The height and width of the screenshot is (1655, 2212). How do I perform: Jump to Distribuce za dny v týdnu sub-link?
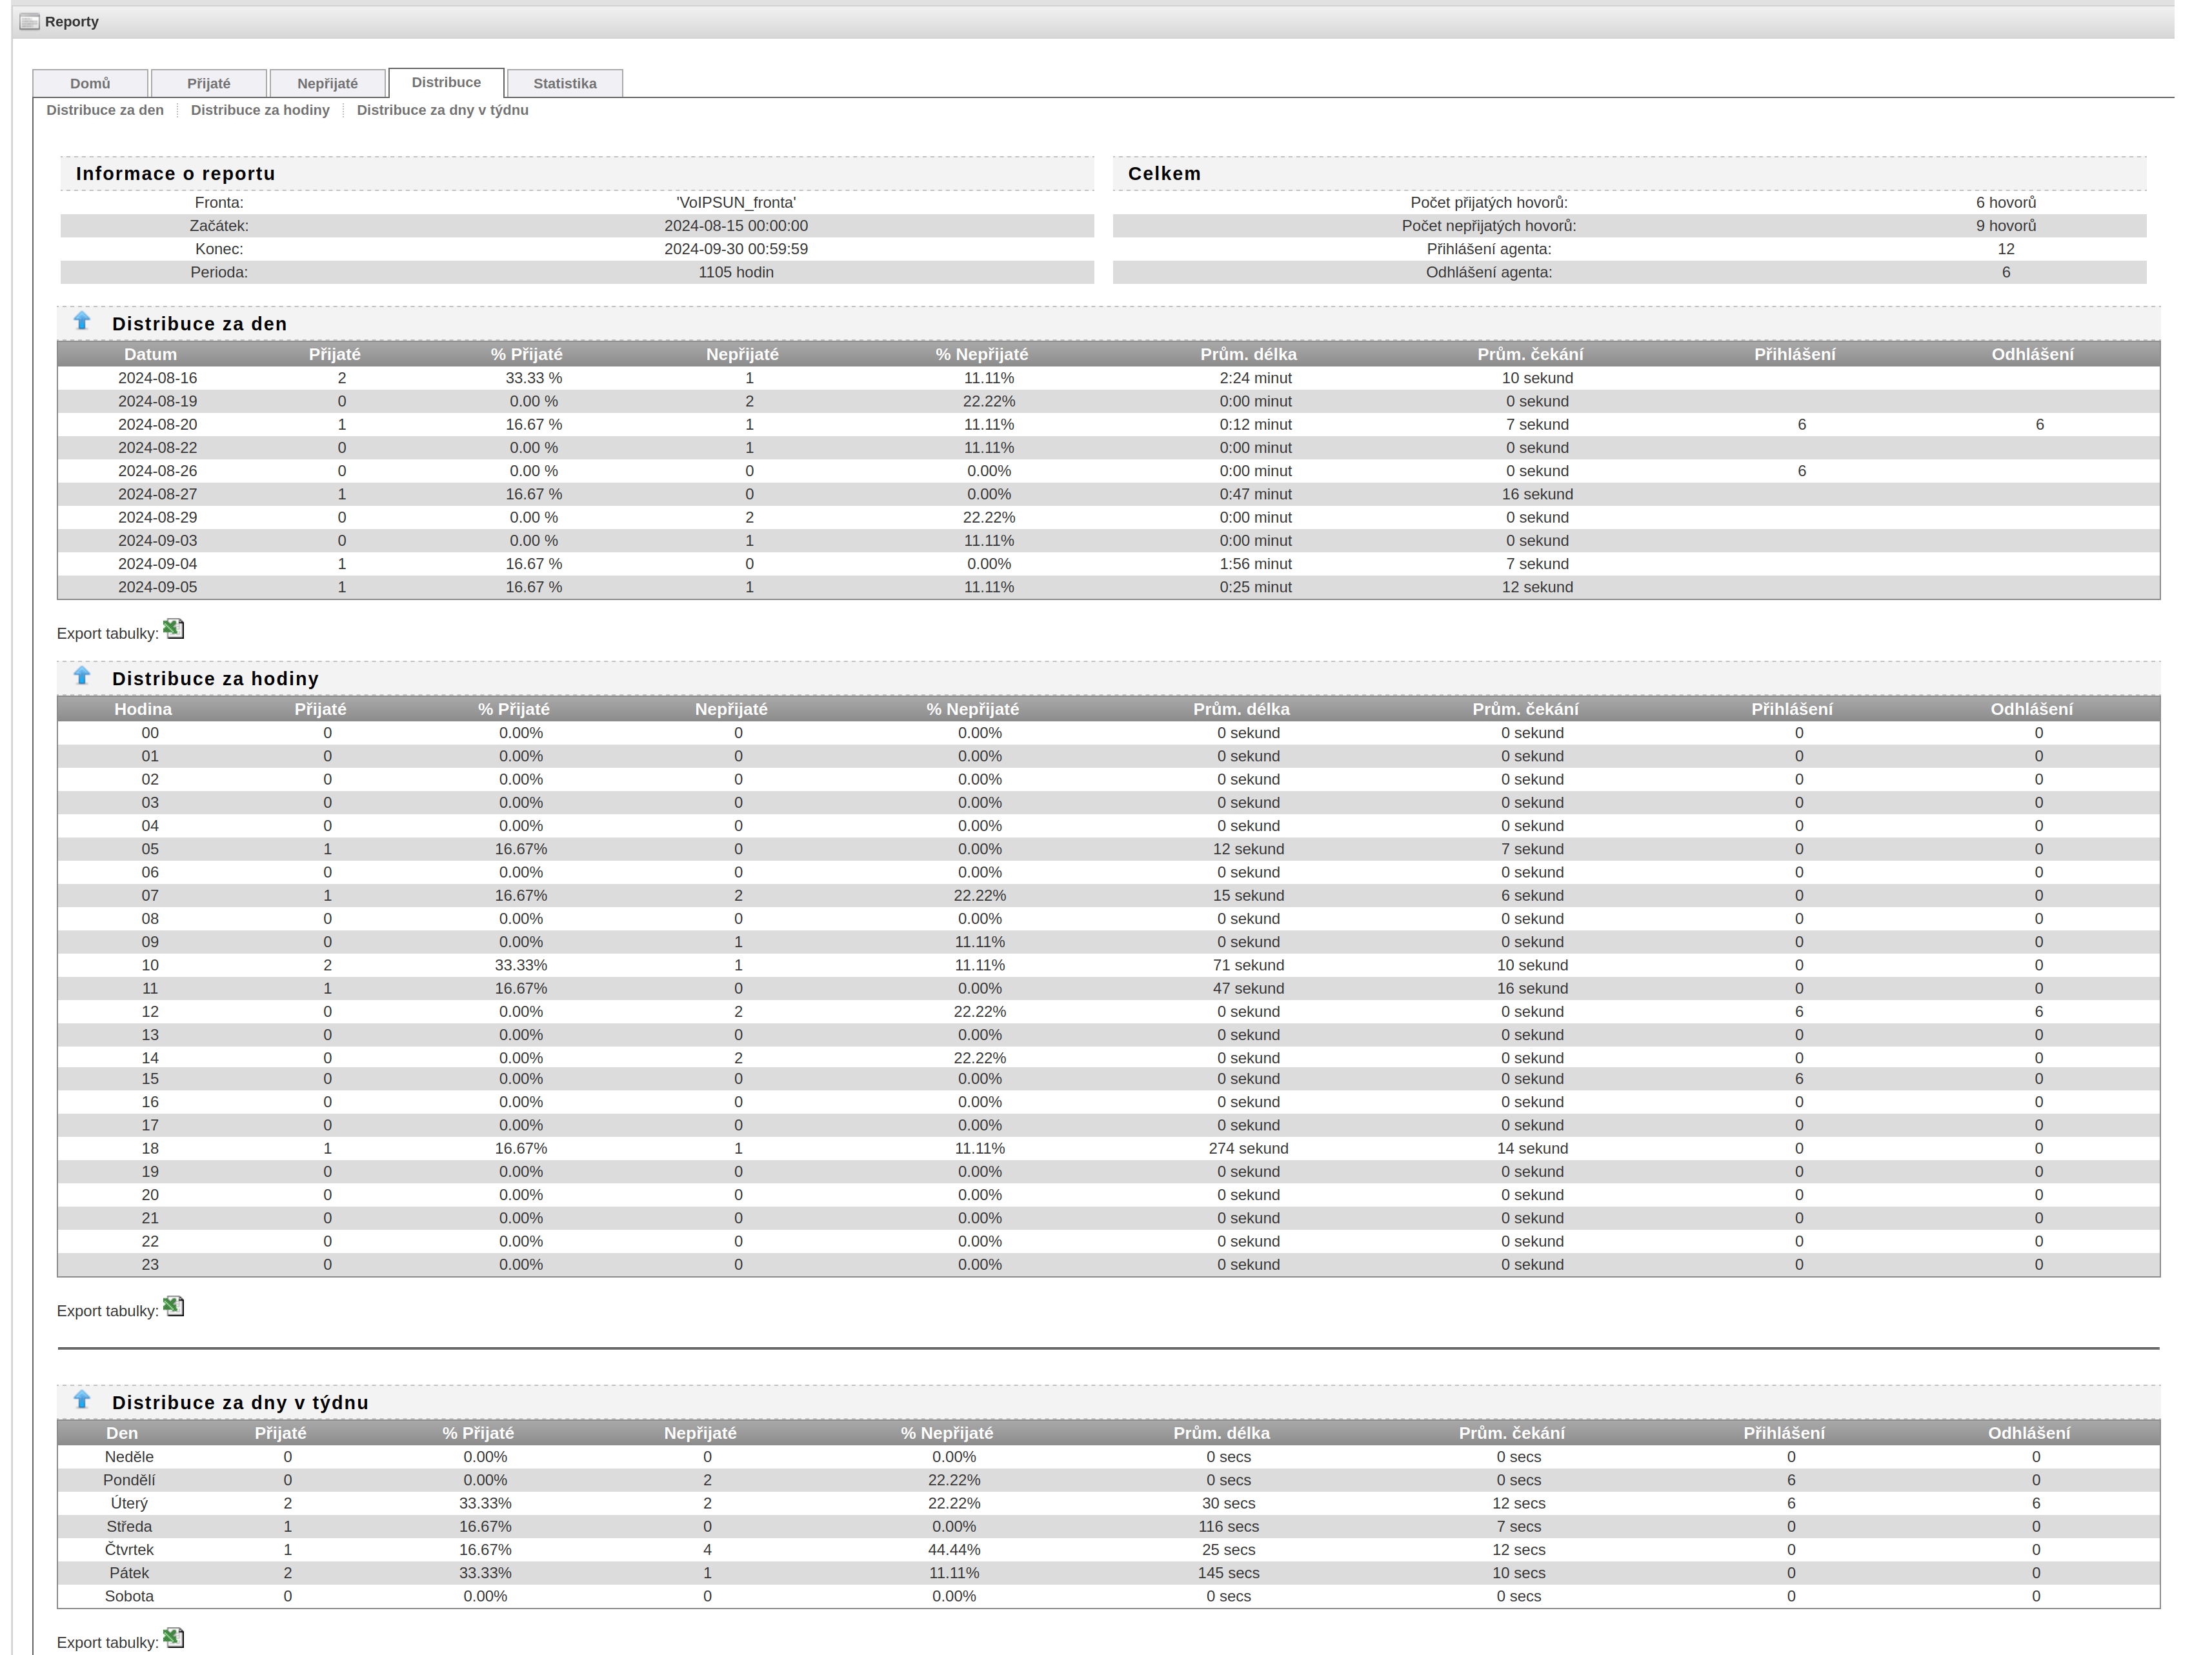pyautogui.click(x=443, y=110)
